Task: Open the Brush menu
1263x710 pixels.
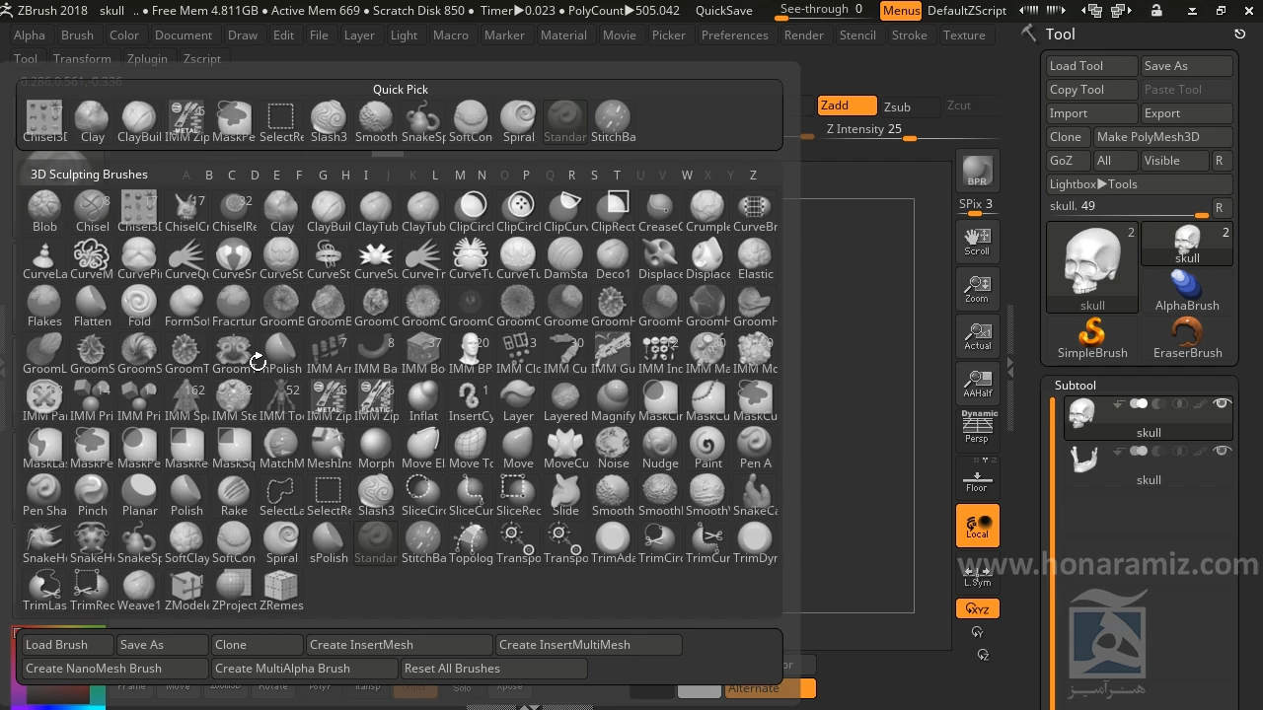Action: click(77, 35)
